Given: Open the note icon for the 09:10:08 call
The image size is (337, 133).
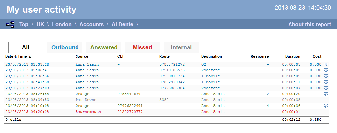Looking at the screenshot, I should (326, 106).
